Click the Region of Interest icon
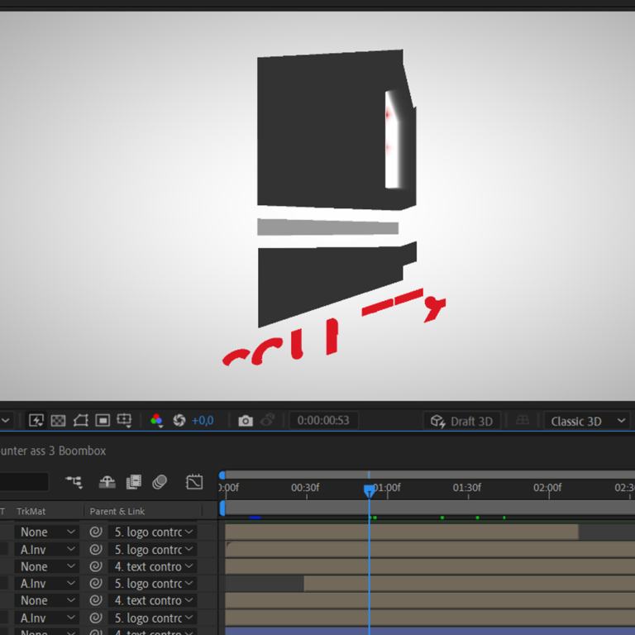This screenshot has height=635, width=635. tap(103, 421)
